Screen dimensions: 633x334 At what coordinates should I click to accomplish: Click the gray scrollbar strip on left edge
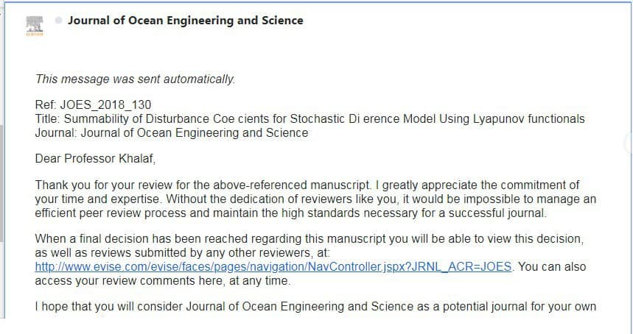click(x=2, y=184)
